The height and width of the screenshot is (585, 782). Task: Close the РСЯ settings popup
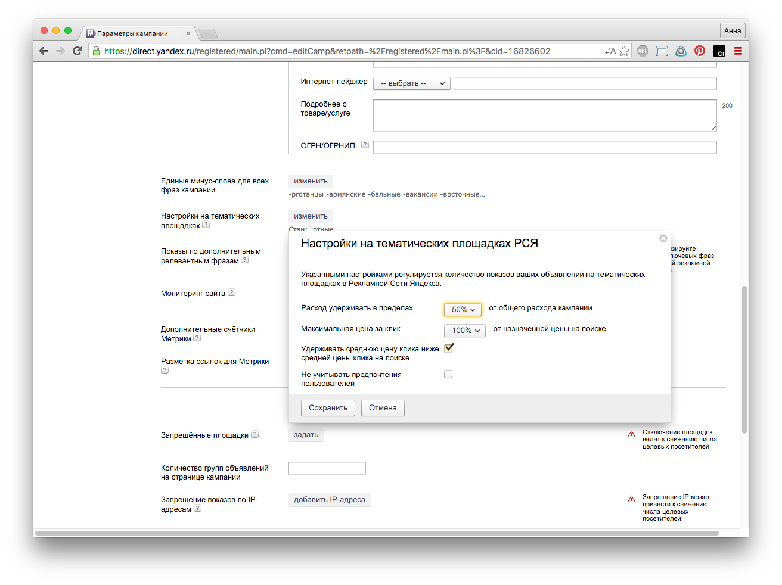click(x=663, y=238)
